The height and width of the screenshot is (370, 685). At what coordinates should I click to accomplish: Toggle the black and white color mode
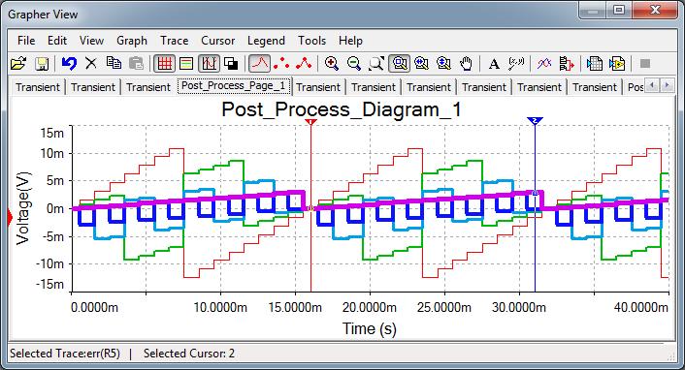pyautogui.click(x=231, y=64)
